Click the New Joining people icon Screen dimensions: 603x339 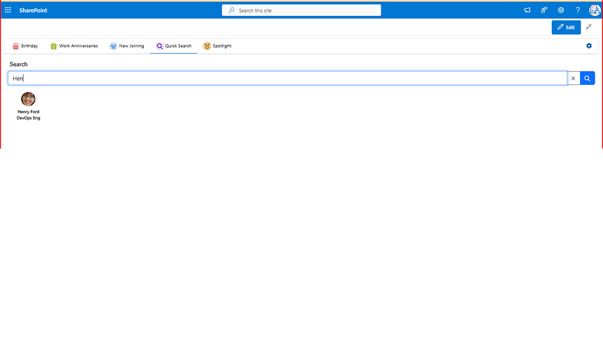(x=113, y=46)
